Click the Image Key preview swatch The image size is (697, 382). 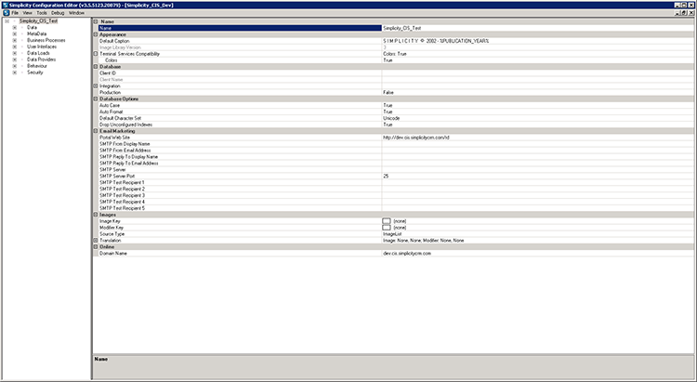387,221
